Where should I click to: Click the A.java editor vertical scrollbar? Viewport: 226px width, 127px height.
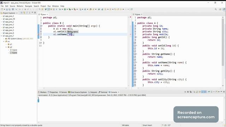pos(223,42)
